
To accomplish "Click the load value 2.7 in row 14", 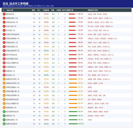I will point(53,67).
